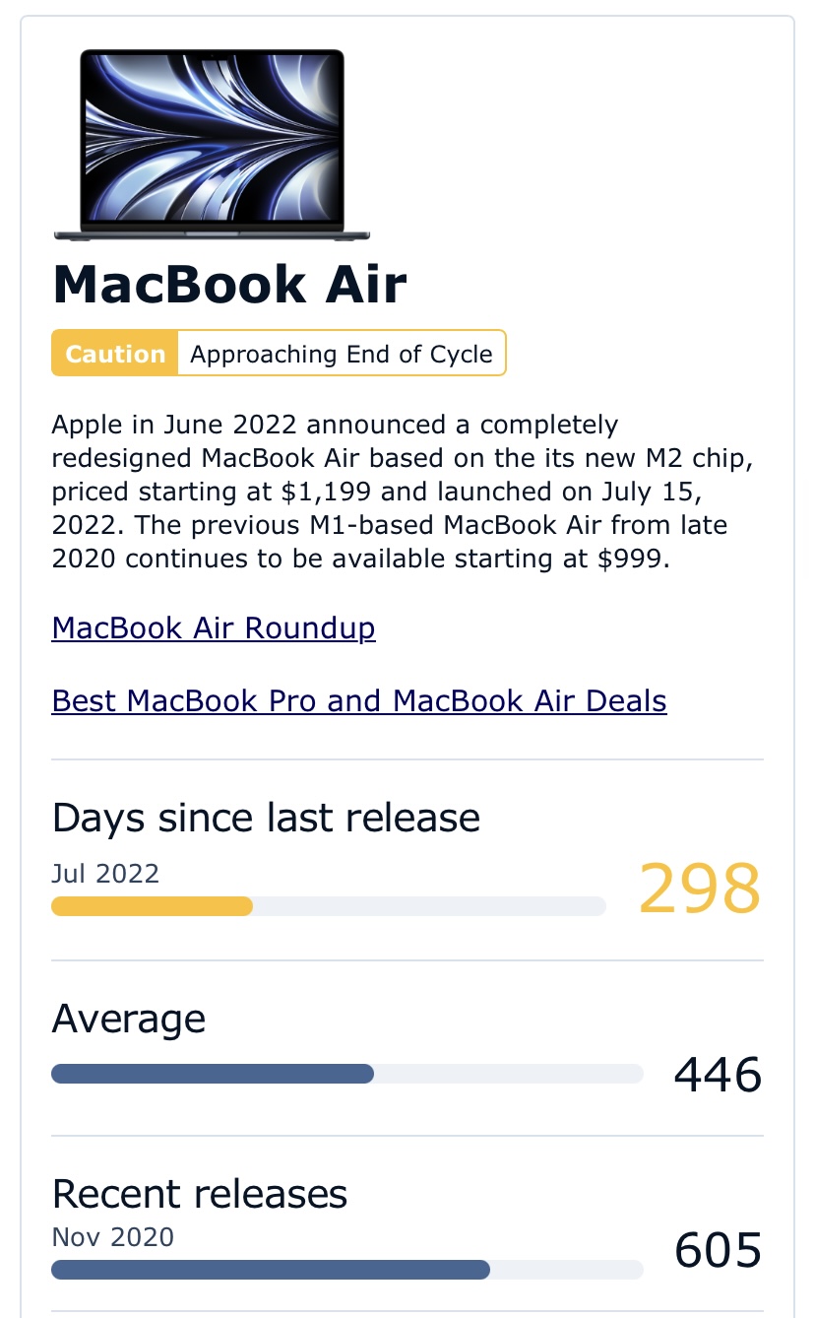The height and width of the screenshot is (1318, 815).
Task: Click the Jul 2022 date label
Action: coord(105,874)
